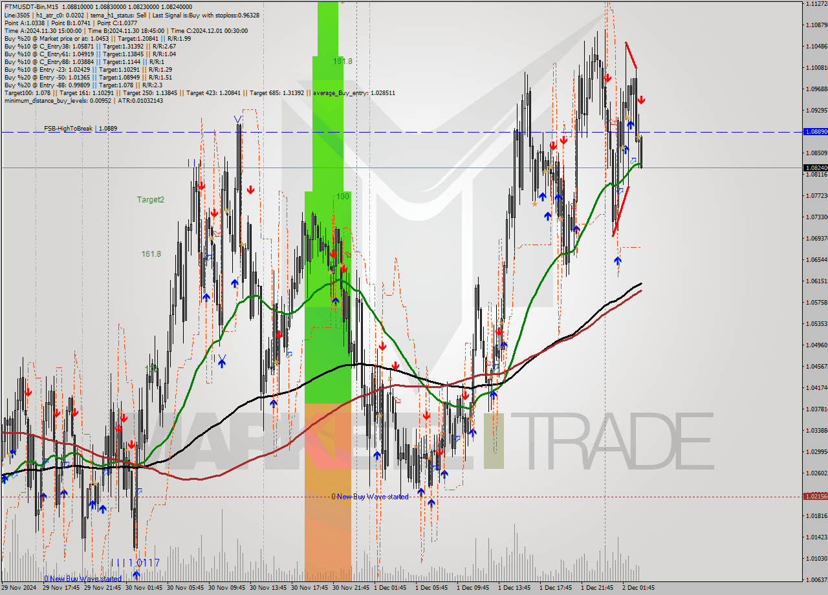Click the 'minimum_distance_buy_levels' ATR line
This screenshot has width=828, height=595.
(83, 100)
